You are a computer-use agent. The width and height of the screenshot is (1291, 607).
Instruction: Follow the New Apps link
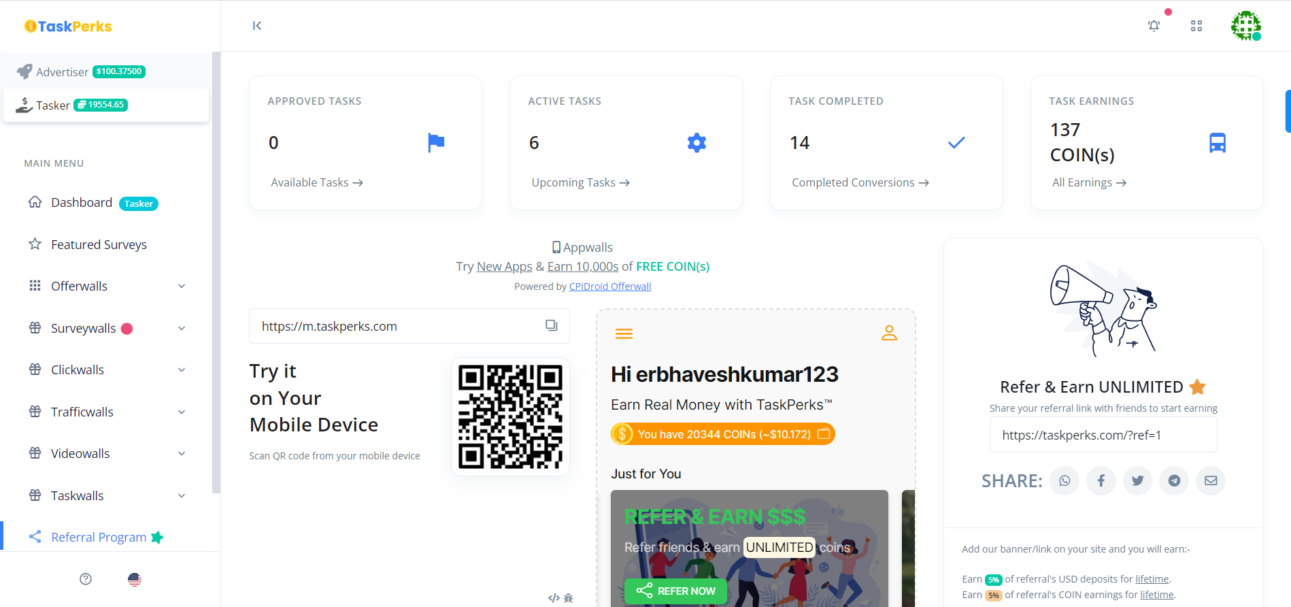pos(505,266)
